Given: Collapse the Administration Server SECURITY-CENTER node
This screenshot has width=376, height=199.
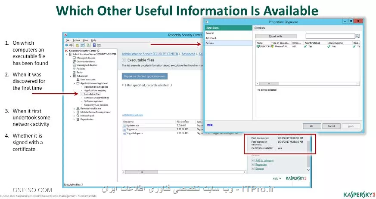Looking at the screenshot, I should [67, 54].
